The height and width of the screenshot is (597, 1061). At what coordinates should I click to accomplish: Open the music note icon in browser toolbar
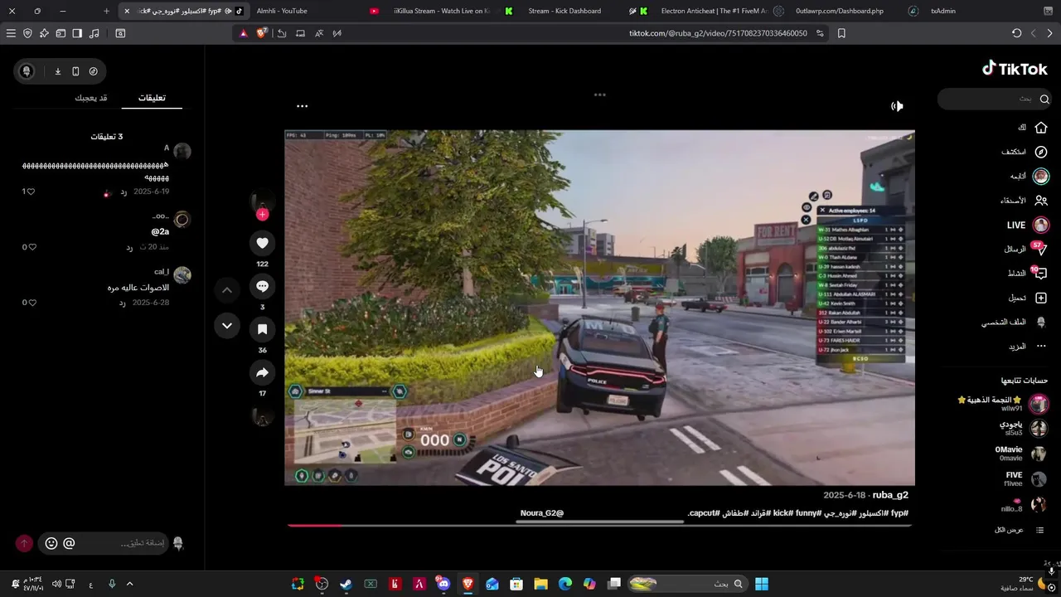point(94,33)
